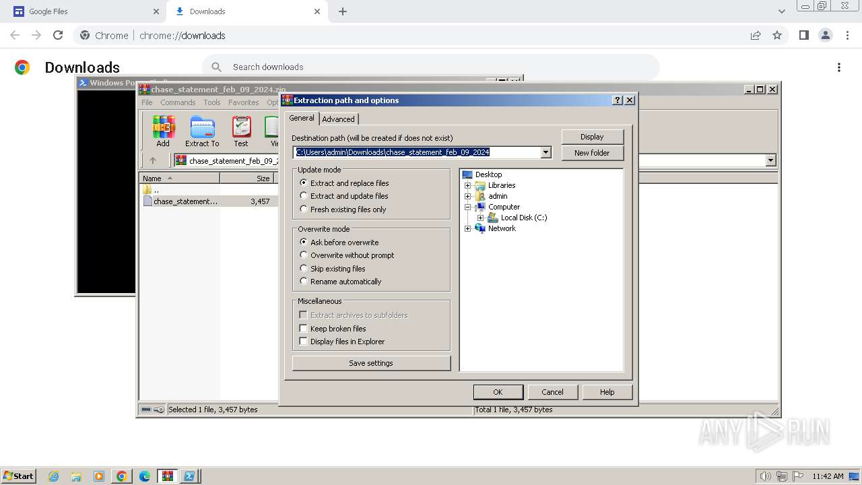
Task: Expand the Local Disk (C:) node
Action: (x=480, y=218)
